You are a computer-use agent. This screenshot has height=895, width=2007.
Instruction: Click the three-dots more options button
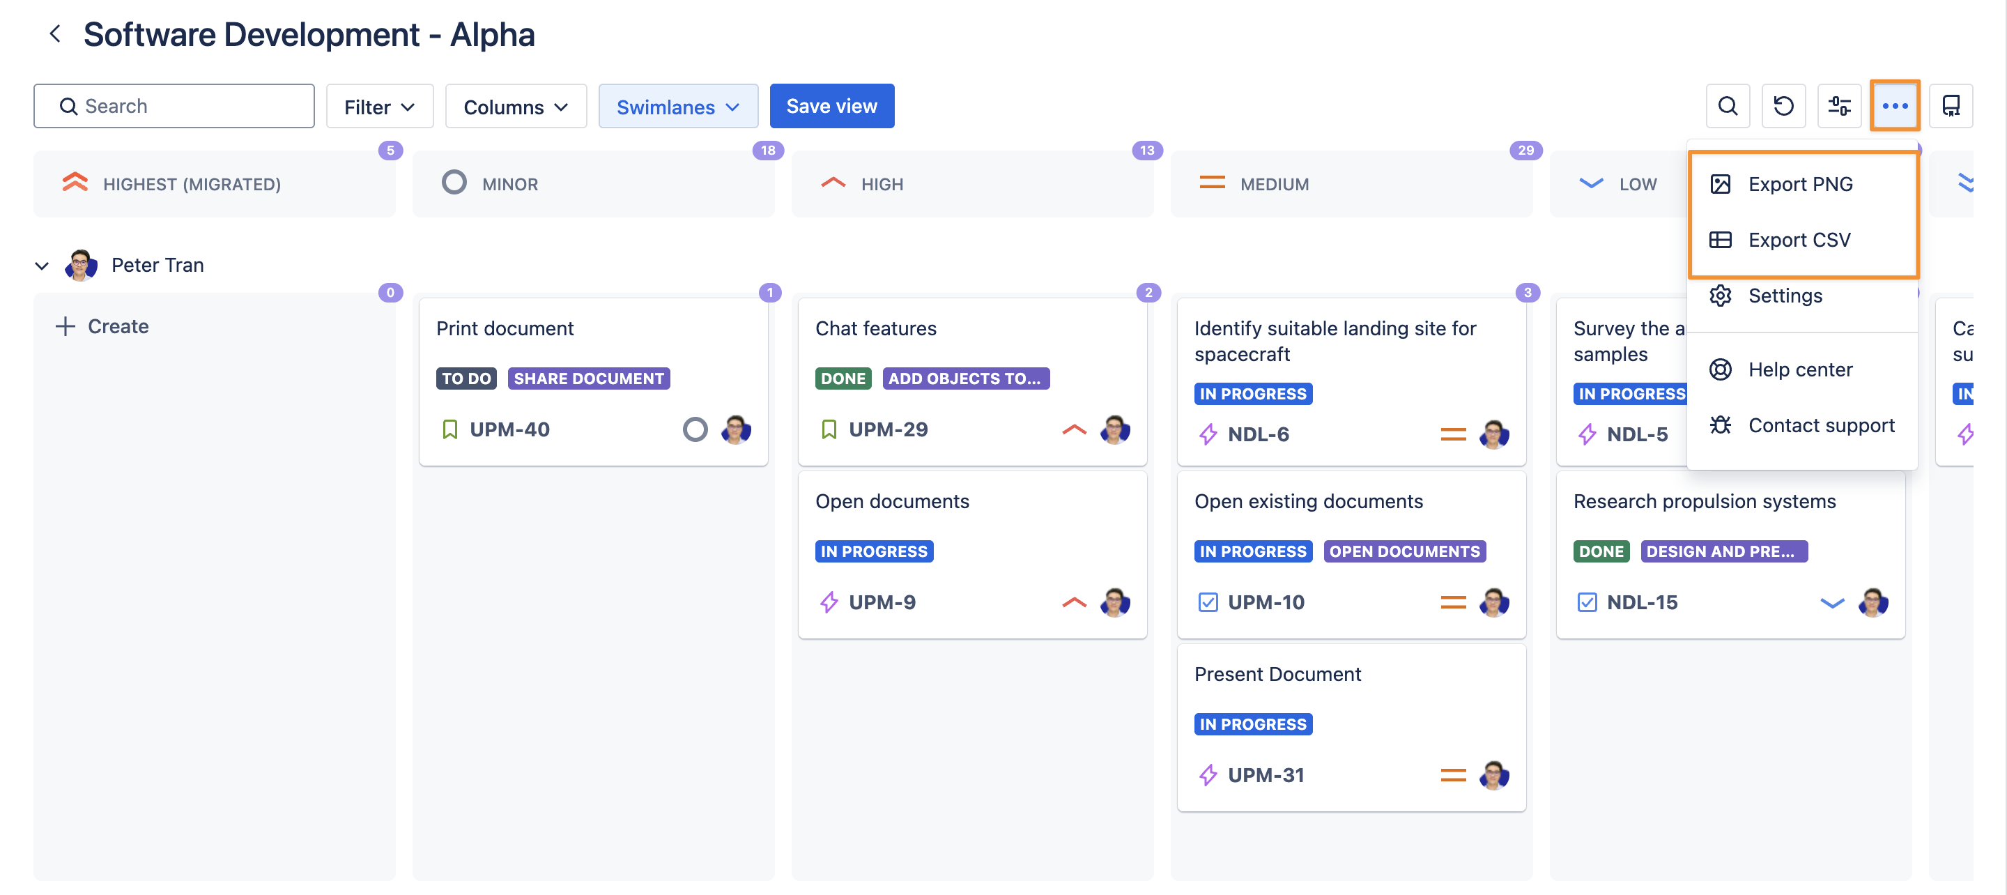coord(1894,106)
